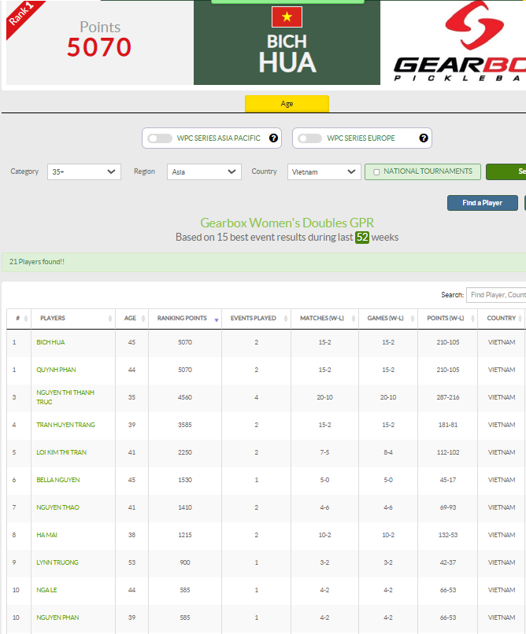Viewport: 526px width, 634px height.
Task: Click the Gearbox Pickleball logo
Action: (460, 42)
